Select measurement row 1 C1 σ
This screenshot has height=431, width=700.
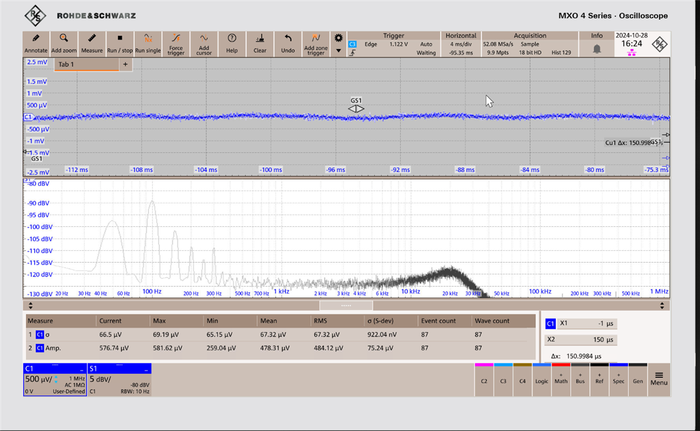(281, 334)
